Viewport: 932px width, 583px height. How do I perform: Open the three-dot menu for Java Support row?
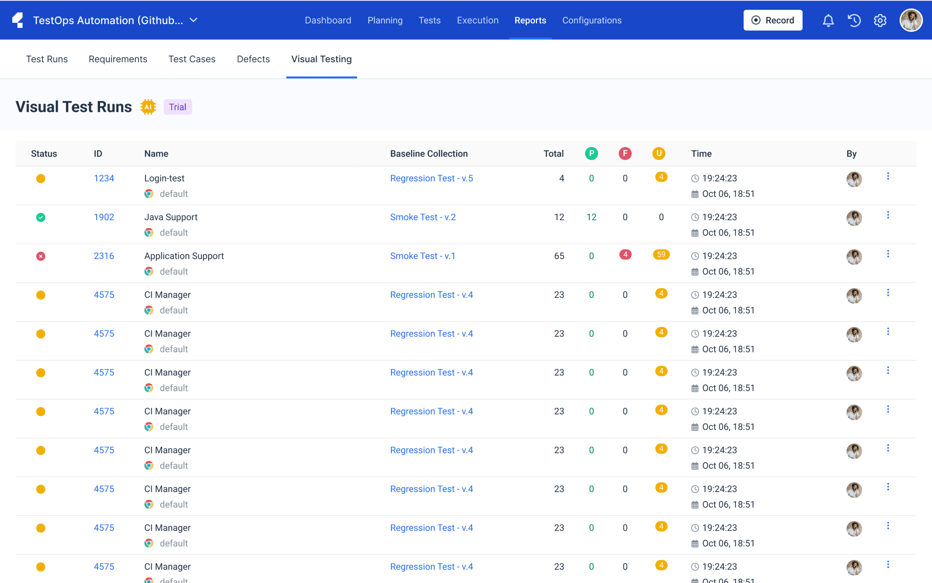pyautogui.click(x=888, y=215)
